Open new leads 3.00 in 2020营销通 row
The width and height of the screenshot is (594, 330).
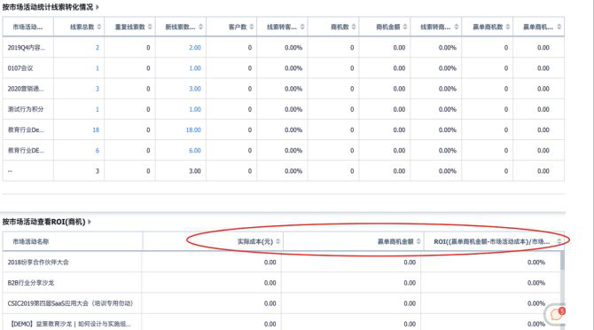195,89
